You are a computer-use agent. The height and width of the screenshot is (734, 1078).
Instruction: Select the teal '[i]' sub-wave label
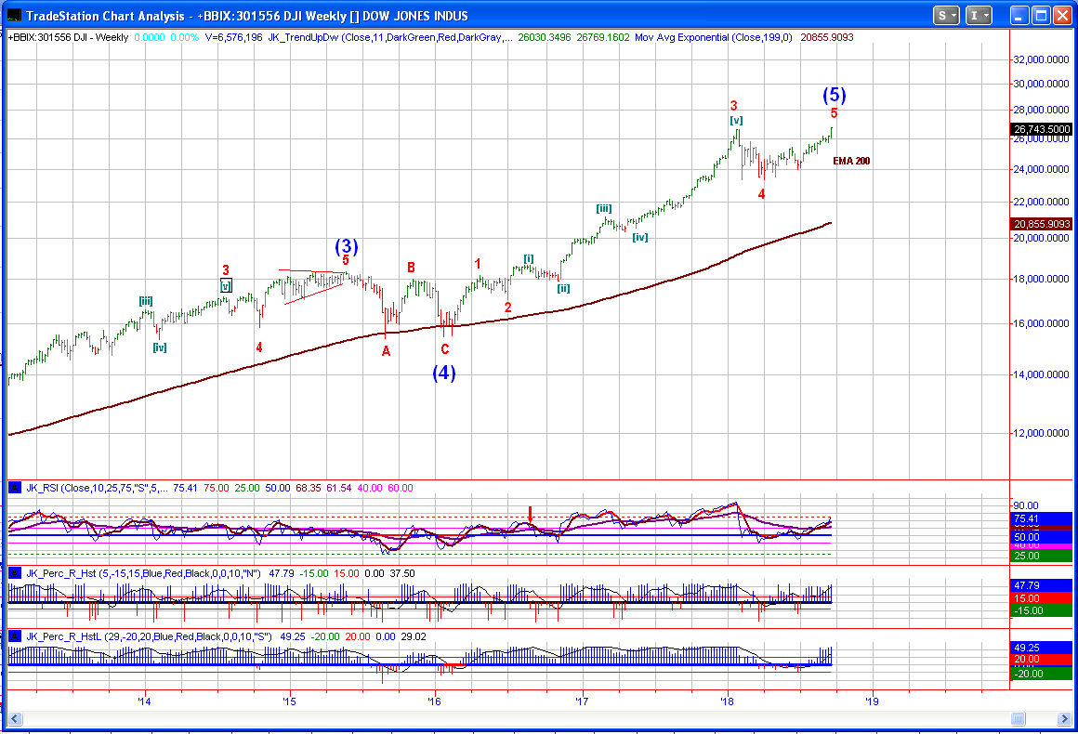click(528, 258)
